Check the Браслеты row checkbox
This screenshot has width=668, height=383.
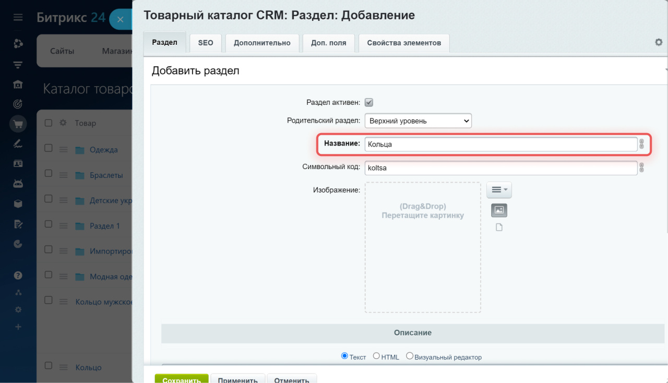click(49, 174)
